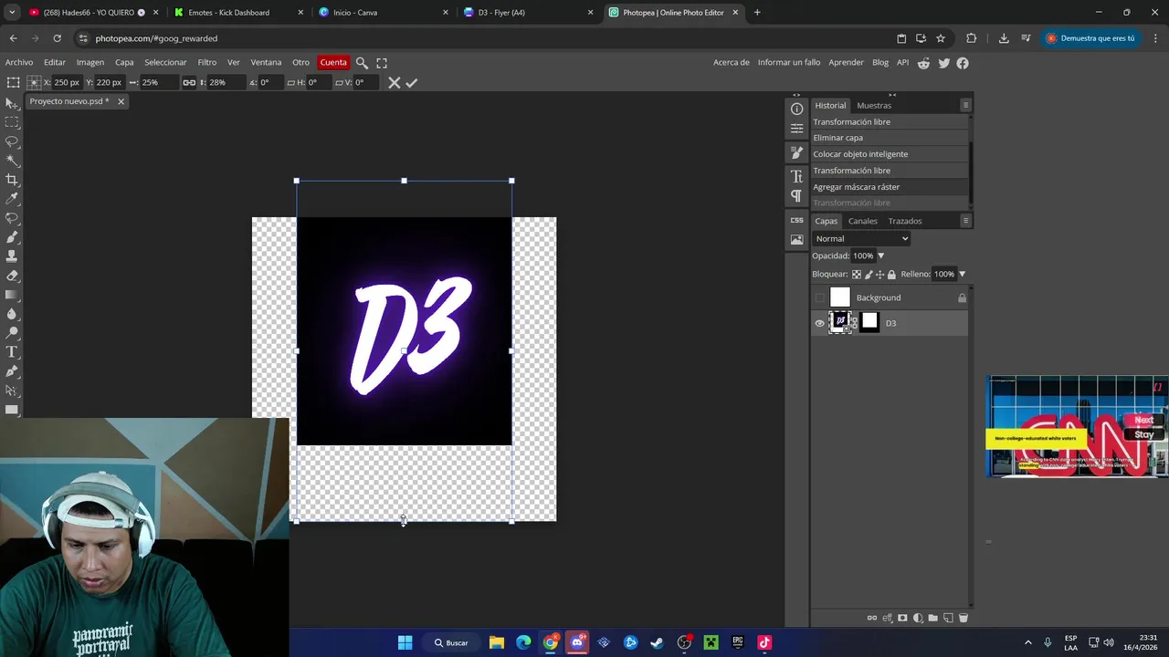Screen dimensions: 1169x657
Task: Select the Brush tool
Action: [x=12, y=237]
